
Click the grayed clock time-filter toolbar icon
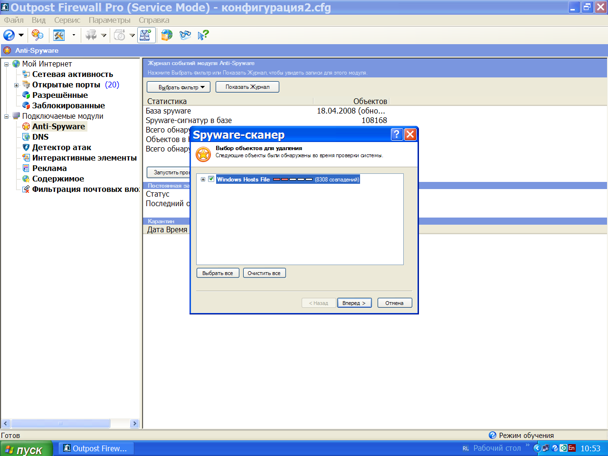coord(120,35)
